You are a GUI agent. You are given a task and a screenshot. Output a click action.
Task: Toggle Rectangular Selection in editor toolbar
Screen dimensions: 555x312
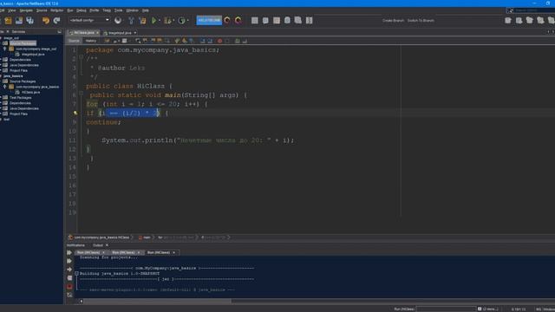click(x=167, y=41)
